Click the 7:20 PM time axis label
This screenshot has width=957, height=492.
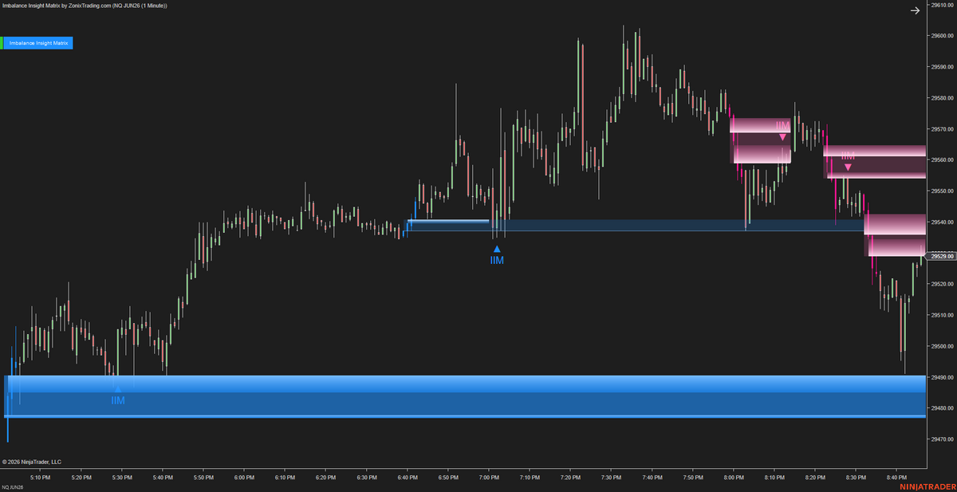[x=571, y=478]
